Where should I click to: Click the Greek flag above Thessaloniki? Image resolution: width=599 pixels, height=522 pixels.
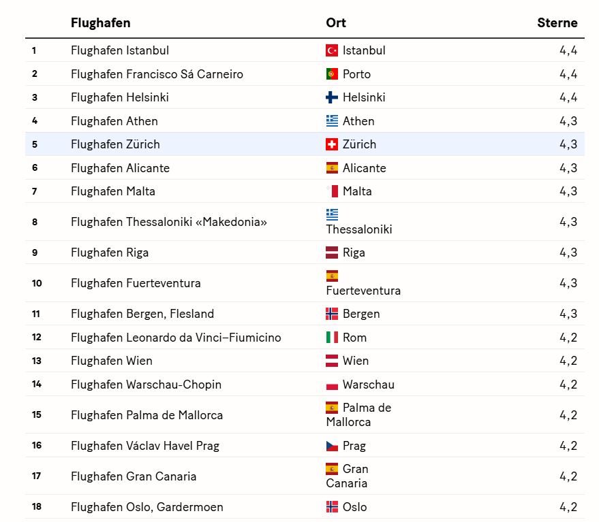[332, 214]
